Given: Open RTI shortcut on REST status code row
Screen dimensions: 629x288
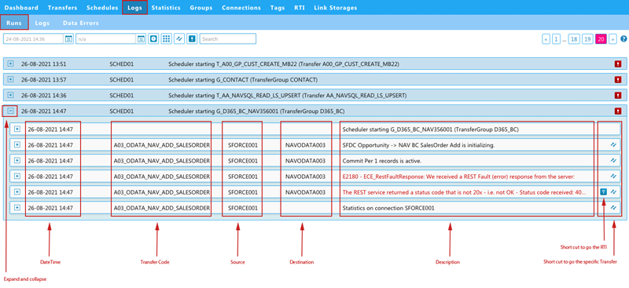Looking at the screenshot, I should pyautogui.click(x=603, y=191).
